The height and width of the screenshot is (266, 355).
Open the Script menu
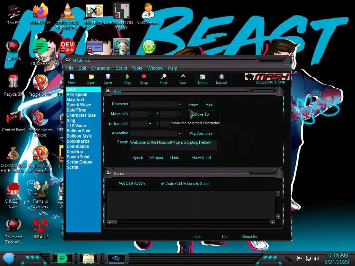click(121, 68)
